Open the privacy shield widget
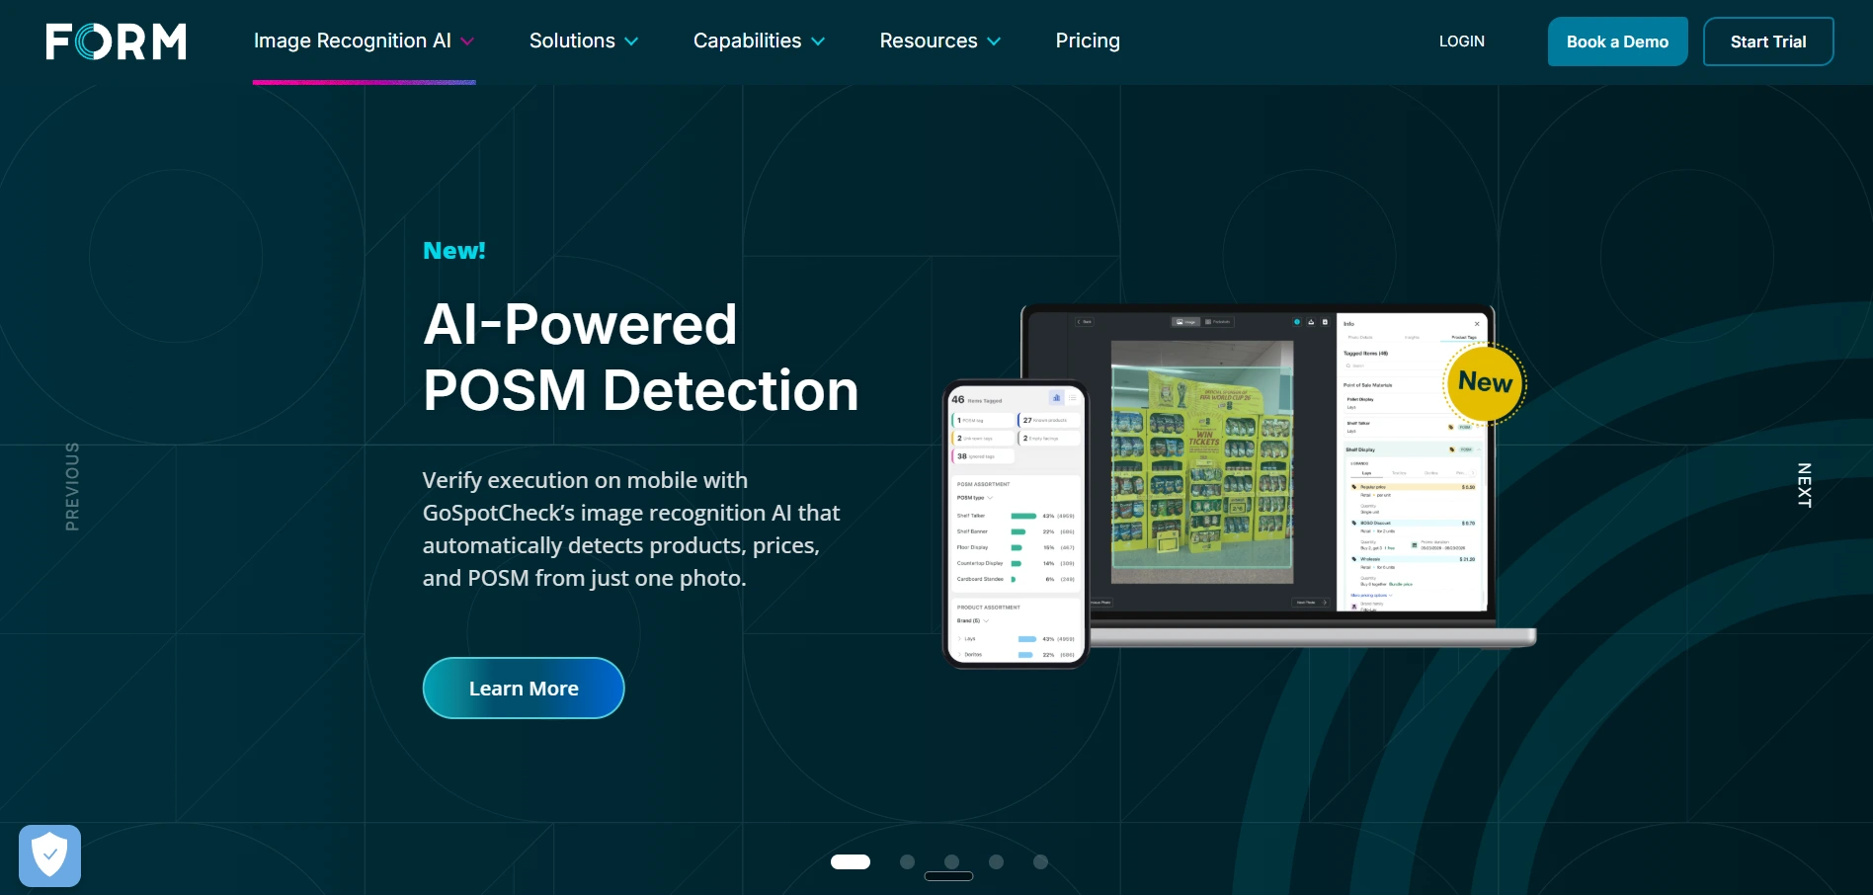This screenshot has height=895, width=1873. [49, 855]
